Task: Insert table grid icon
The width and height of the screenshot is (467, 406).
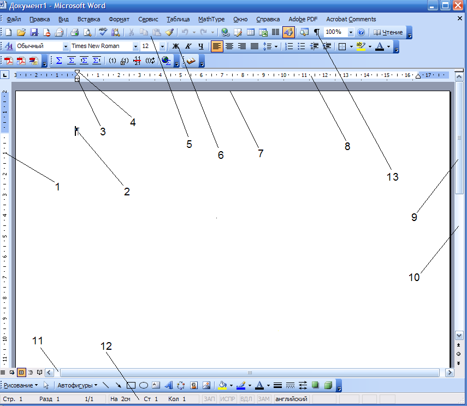Action: pos(251,32)
